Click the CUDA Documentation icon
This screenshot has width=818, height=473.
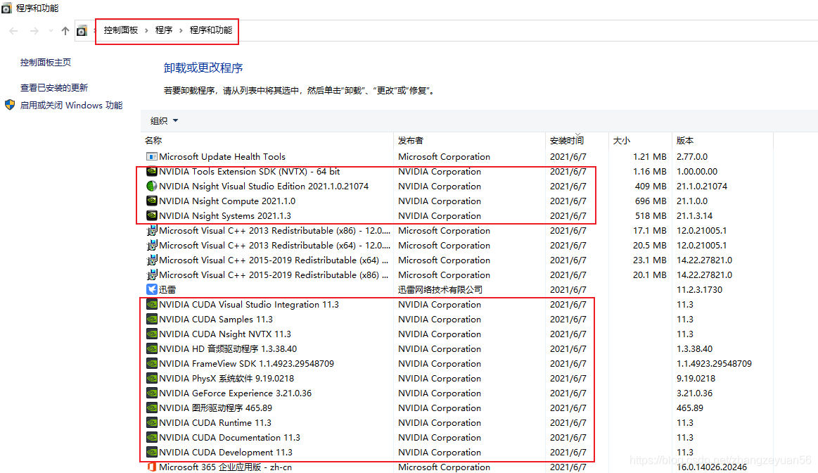(152, 438)
